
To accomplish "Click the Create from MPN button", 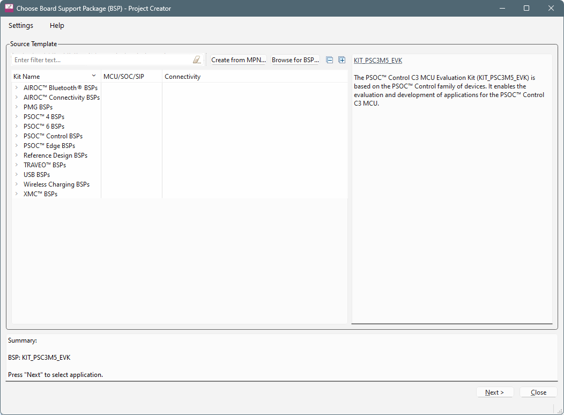I will 238,60.
